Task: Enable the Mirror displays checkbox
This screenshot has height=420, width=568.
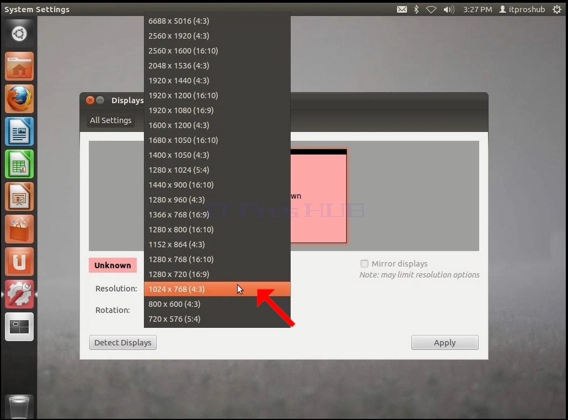Action: click(365, 264)
